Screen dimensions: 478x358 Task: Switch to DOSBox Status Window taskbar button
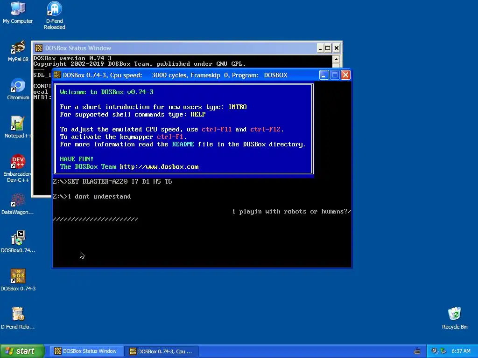tap(86, 351)
